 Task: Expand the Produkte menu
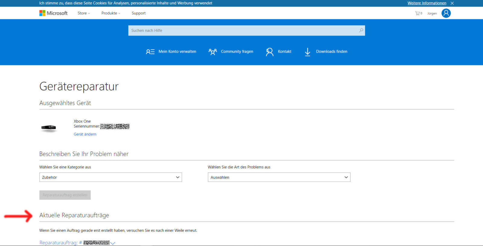pyautogui.click(x=111, y=13)
